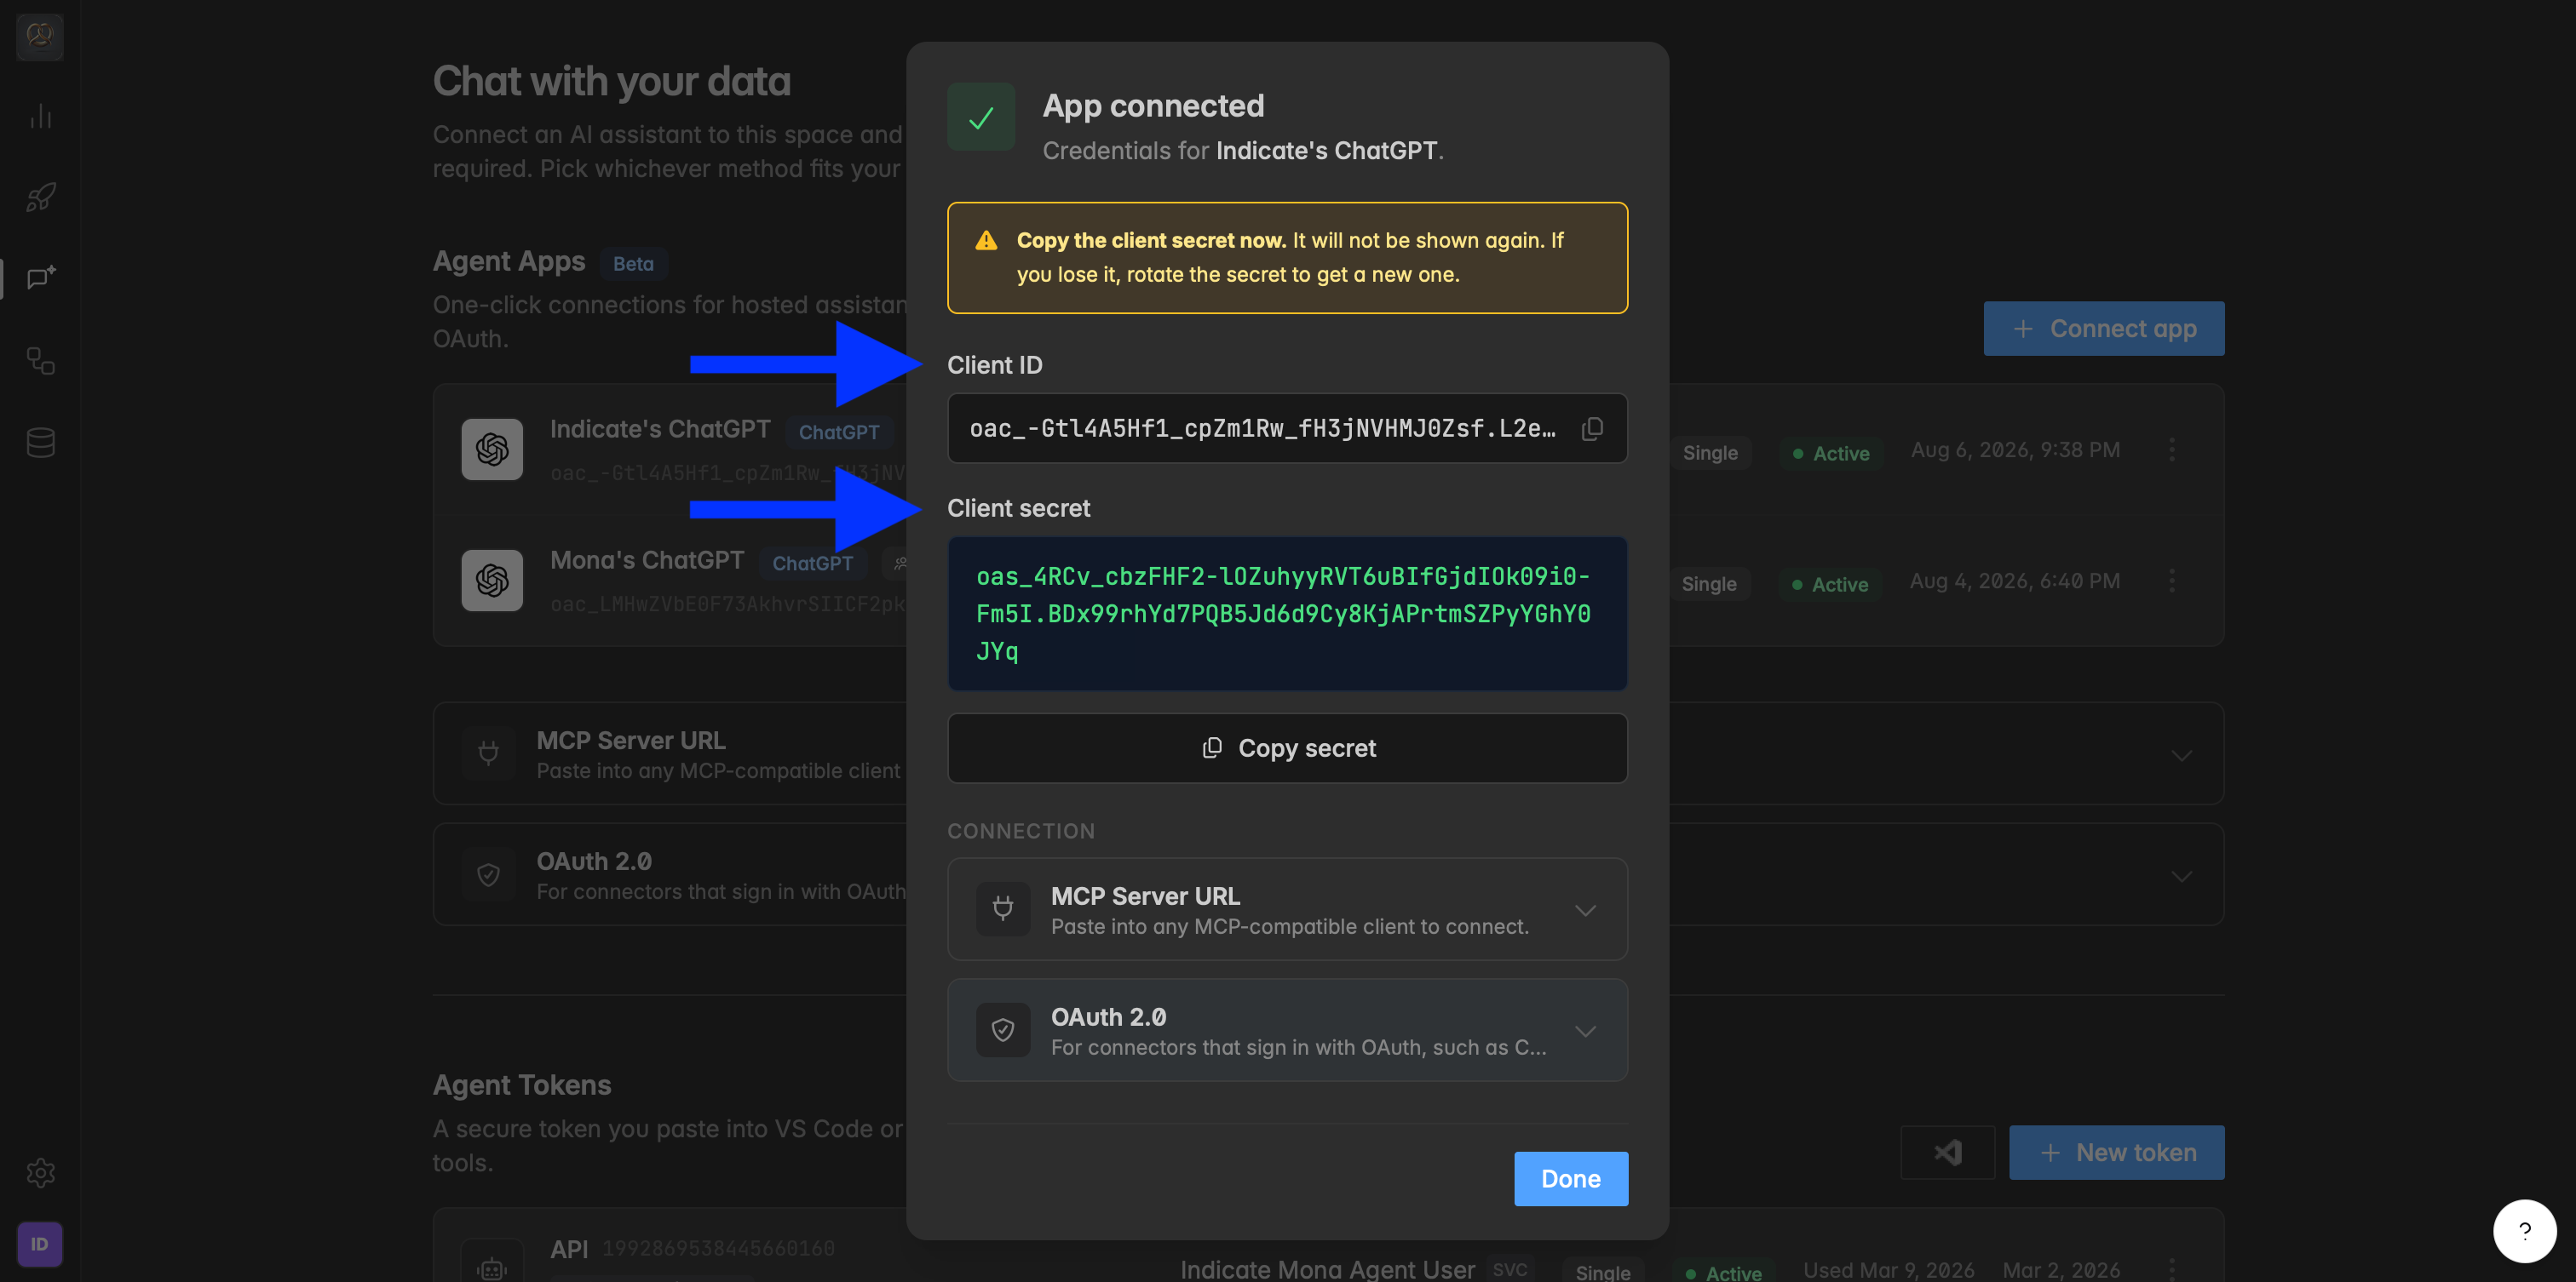Click the ChatGPT logo for Indicate's ChatGPT
The image size is (2576, 1282).
tap(492, 449)
